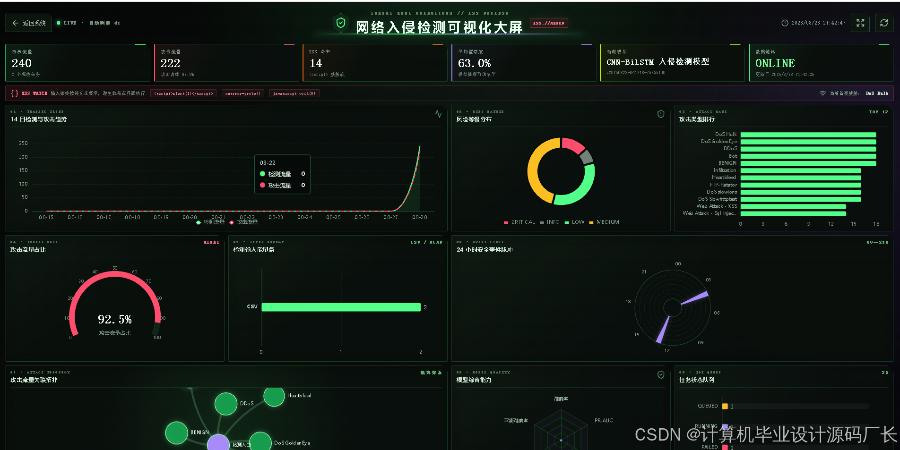This screenshot has height=450, width=900.
Task: Click the green CSV energy bar
Action: click(x=341, y=307)
